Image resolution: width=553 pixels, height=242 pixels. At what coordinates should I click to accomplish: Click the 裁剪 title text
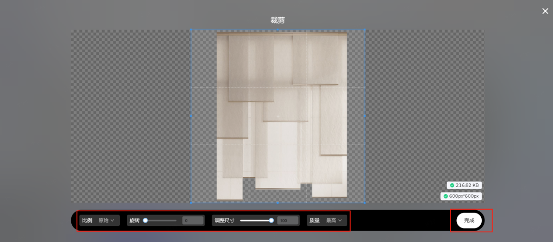tap(278, 20)
